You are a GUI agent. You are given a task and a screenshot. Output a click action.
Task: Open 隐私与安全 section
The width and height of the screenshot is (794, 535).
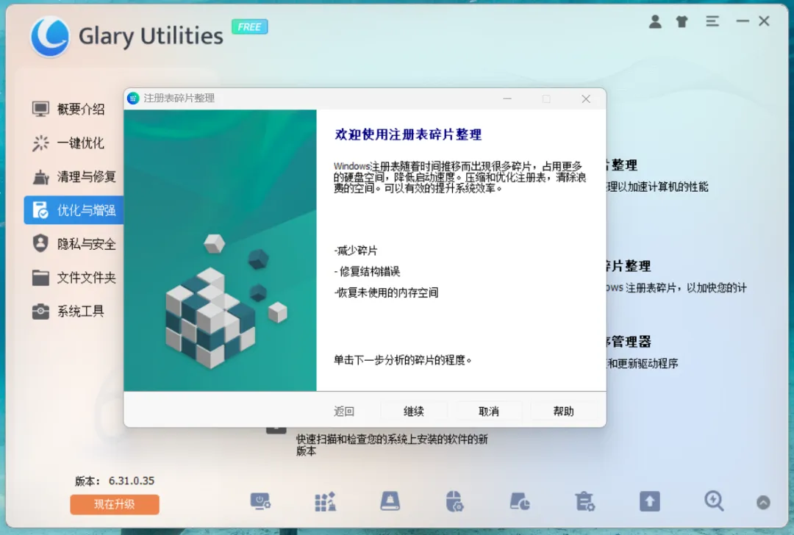click(x=74, y=243)
